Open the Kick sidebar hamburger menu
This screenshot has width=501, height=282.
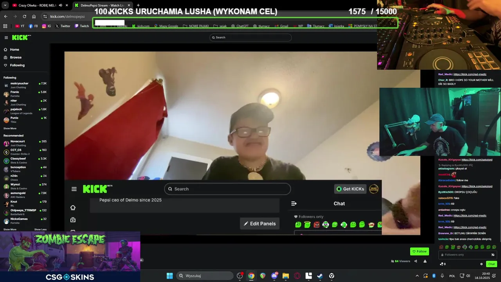pyautogui.click(x=6, y=38)
